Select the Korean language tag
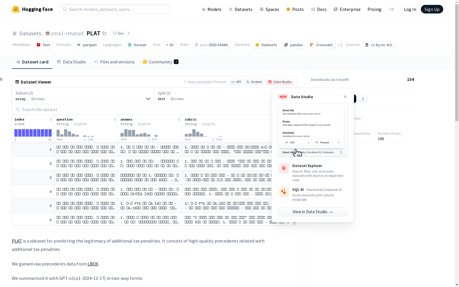The width and height of the screenshot is (459, 287). [137, 45]
